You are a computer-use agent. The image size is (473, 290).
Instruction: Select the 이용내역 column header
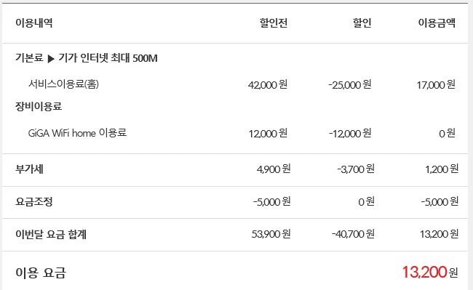click(x=34, y=23)
